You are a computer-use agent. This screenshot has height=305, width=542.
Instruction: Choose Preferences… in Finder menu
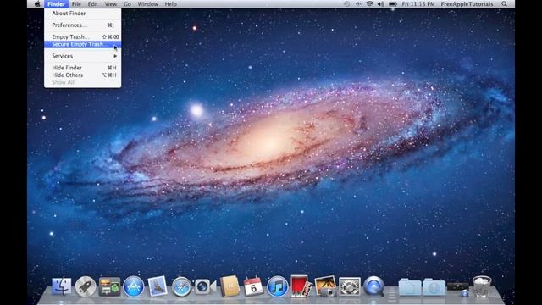pos(83,25)
